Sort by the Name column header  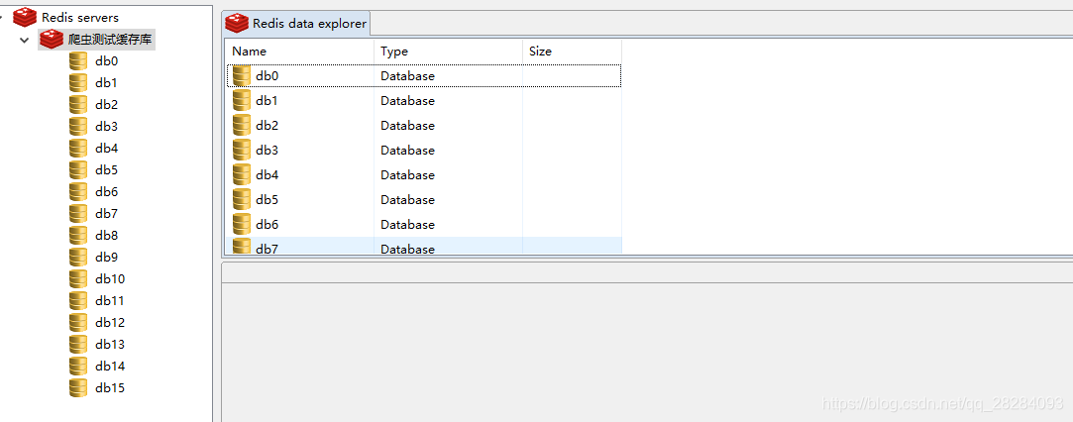300,52
